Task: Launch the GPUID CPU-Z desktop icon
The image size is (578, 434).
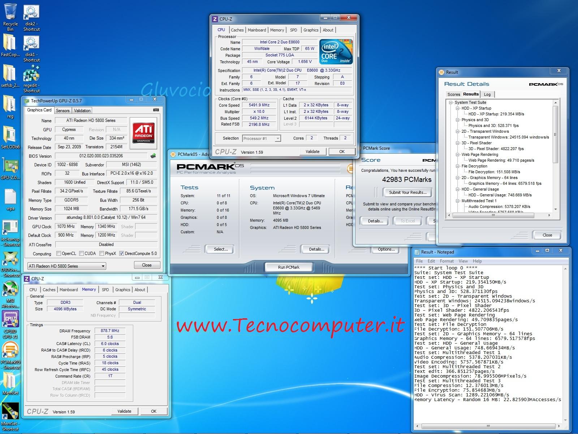Action: coord(10,325)
